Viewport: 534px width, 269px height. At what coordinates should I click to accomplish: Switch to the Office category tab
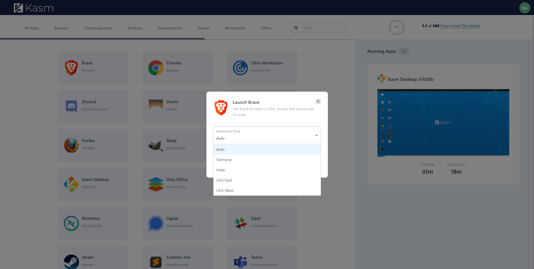coord(266,28)
